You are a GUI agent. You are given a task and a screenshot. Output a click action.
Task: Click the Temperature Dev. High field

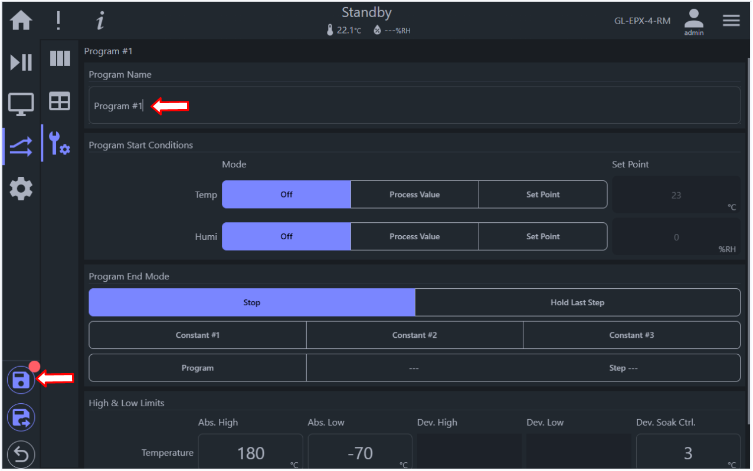click(x=469, y=452)
